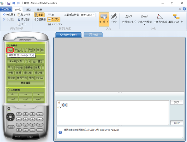Select 実数 real number mode
The width and height of the screenshot is (187, 142).
pos(39,15)
